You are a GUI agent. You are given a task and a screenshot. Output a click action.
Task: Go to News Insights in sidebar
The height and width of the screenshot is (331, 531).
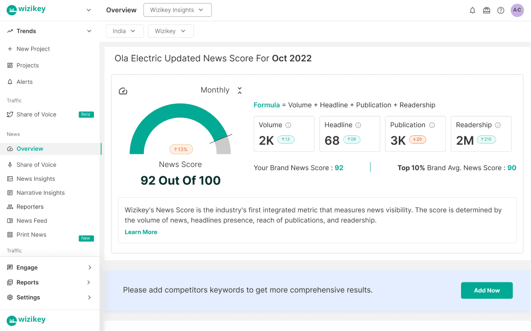click(x=36, y=179)
